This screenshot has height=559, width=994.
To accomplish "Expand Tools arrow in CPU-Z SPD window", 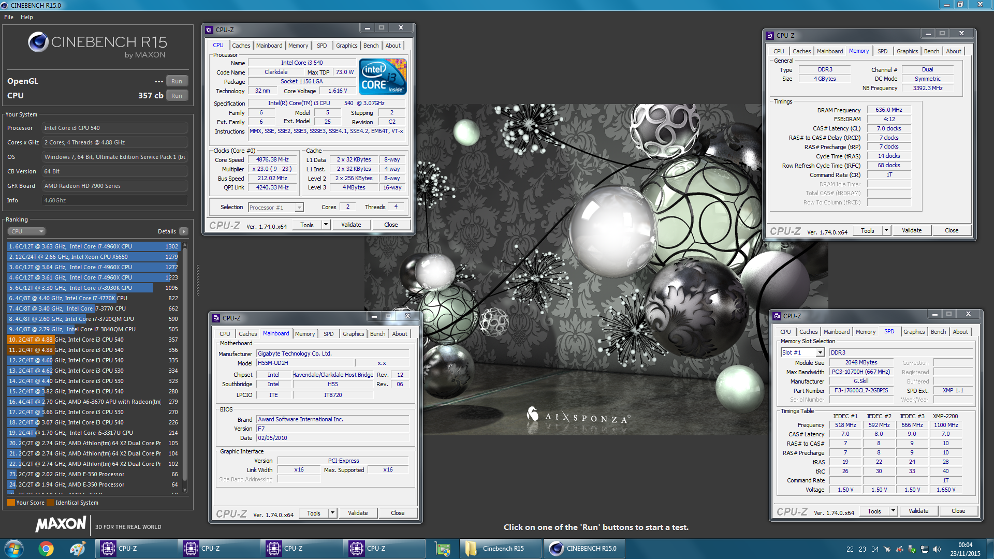I will point(893,511).
